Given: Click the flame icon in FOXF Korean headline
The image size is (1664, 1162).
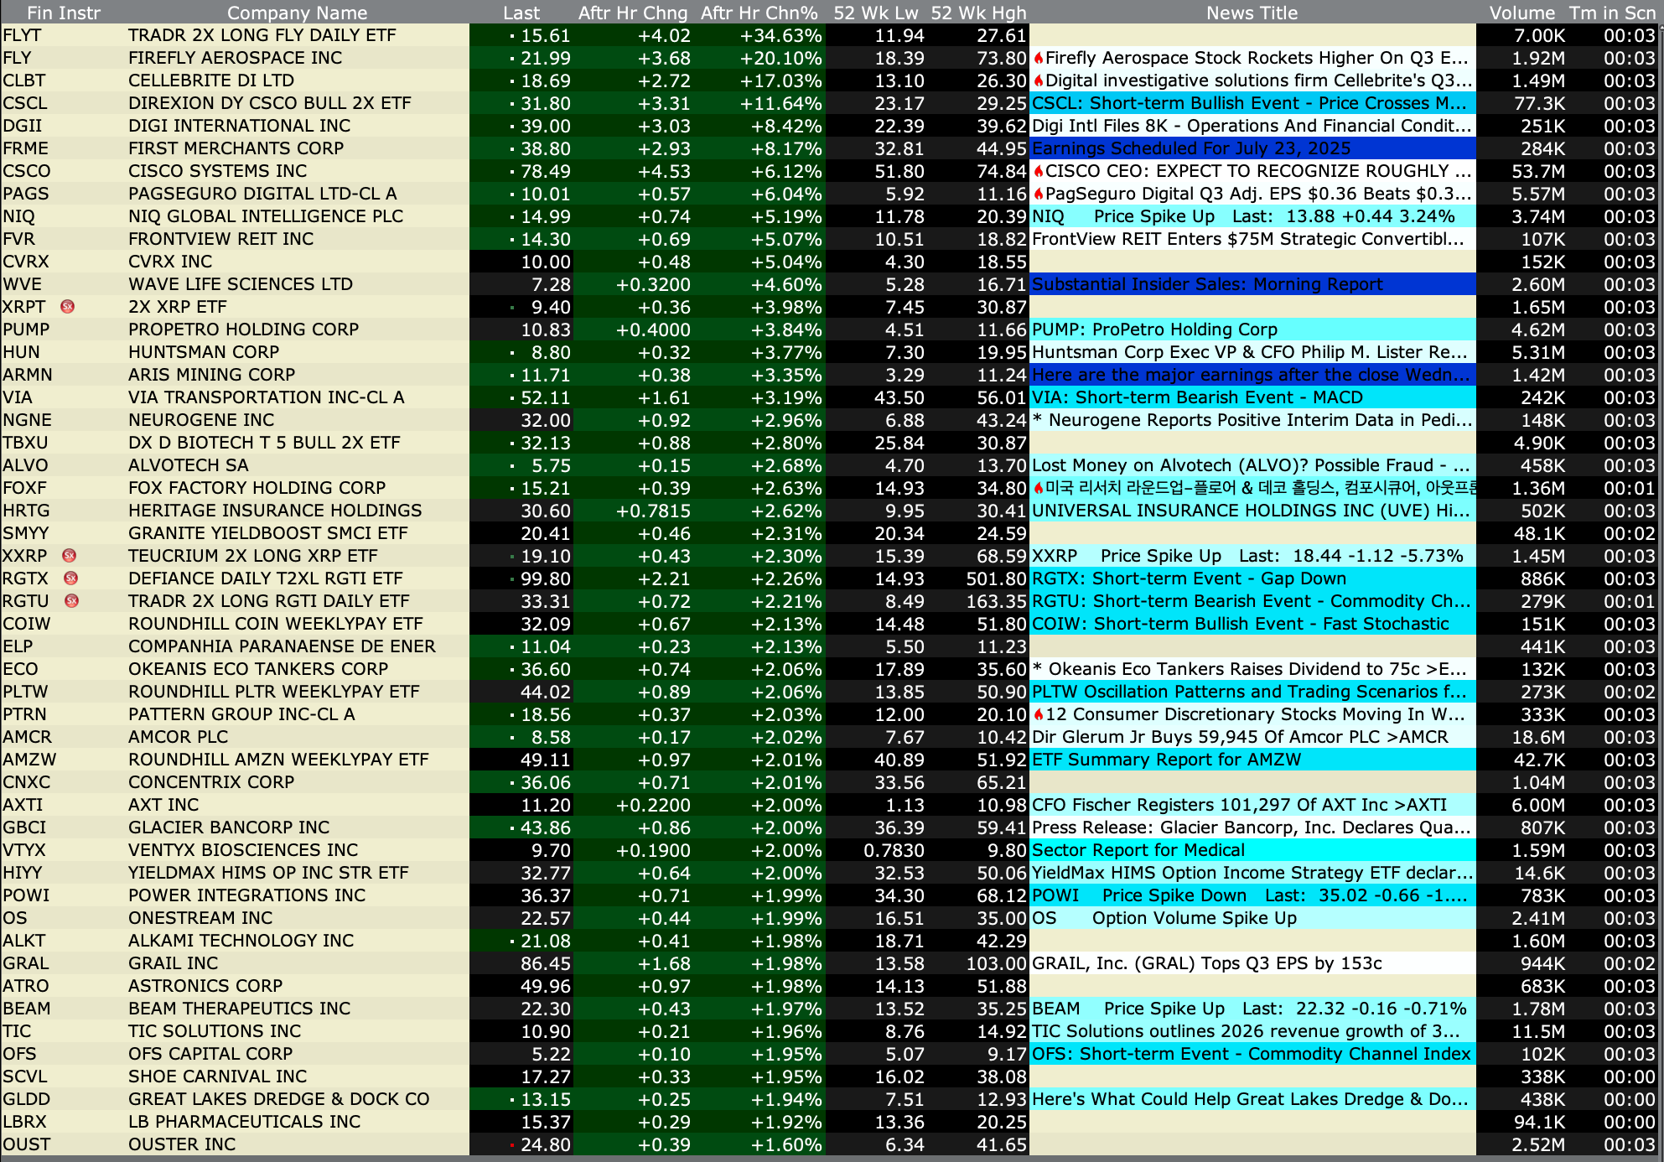Looking at the screenshot, I should [x=1039, y=488].
